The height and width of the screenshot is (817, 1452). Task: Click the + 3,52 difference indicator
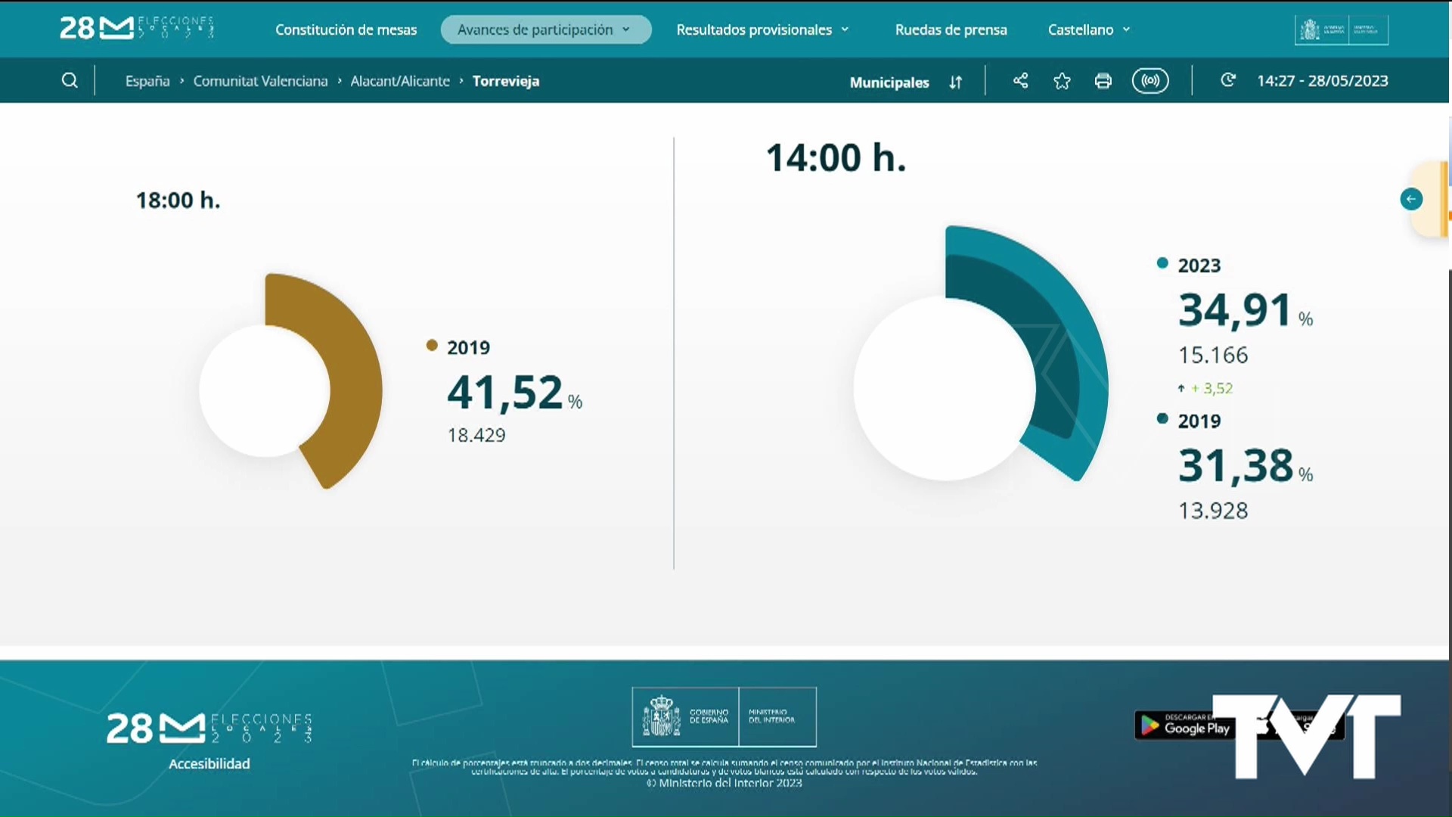1205,388
